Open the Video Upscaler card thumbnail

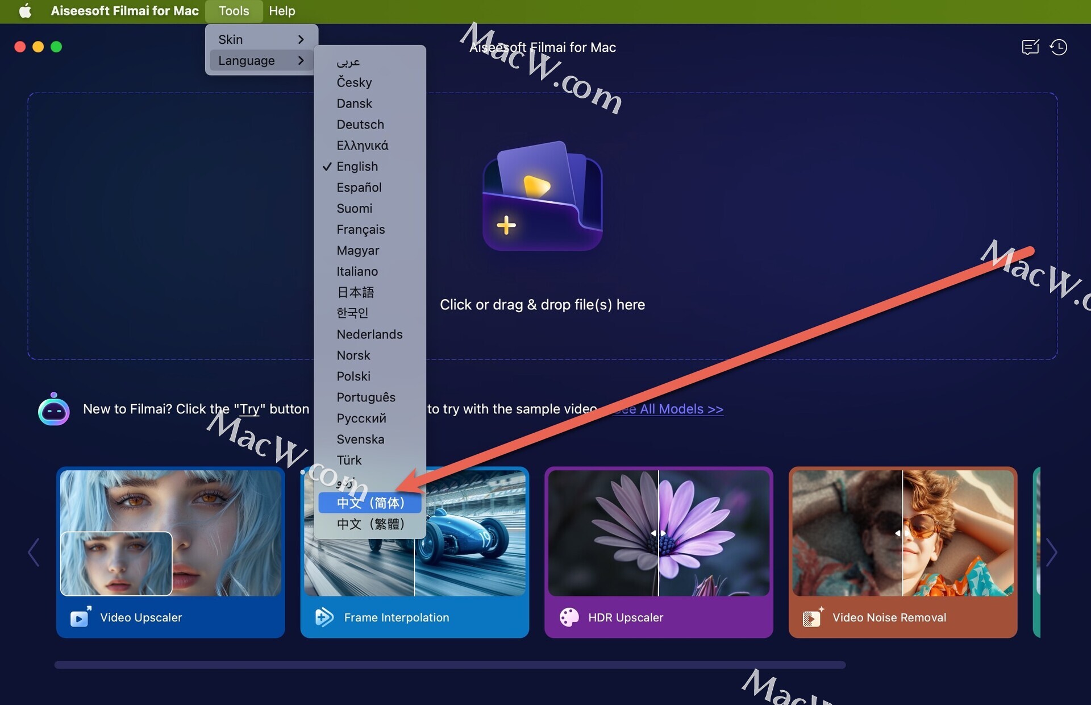170,533
